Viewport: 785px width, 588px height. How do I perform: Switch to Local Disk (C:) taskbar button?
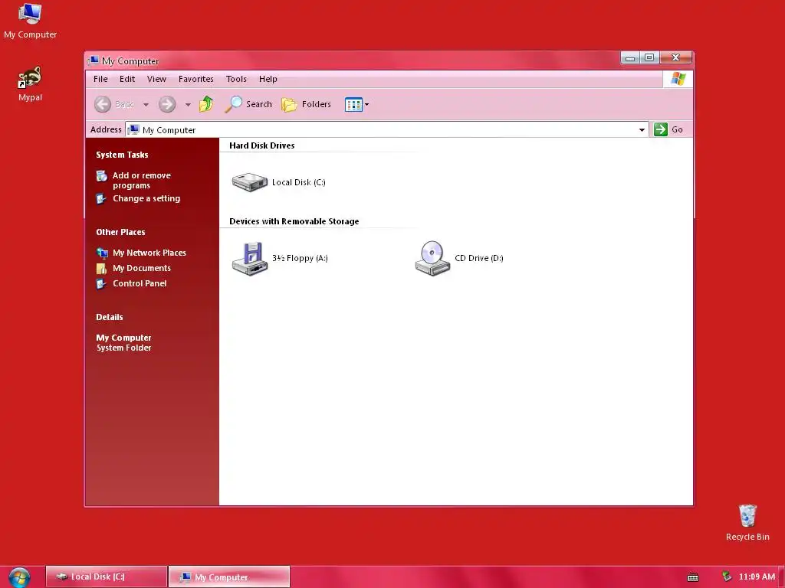[x=106, y=577]
